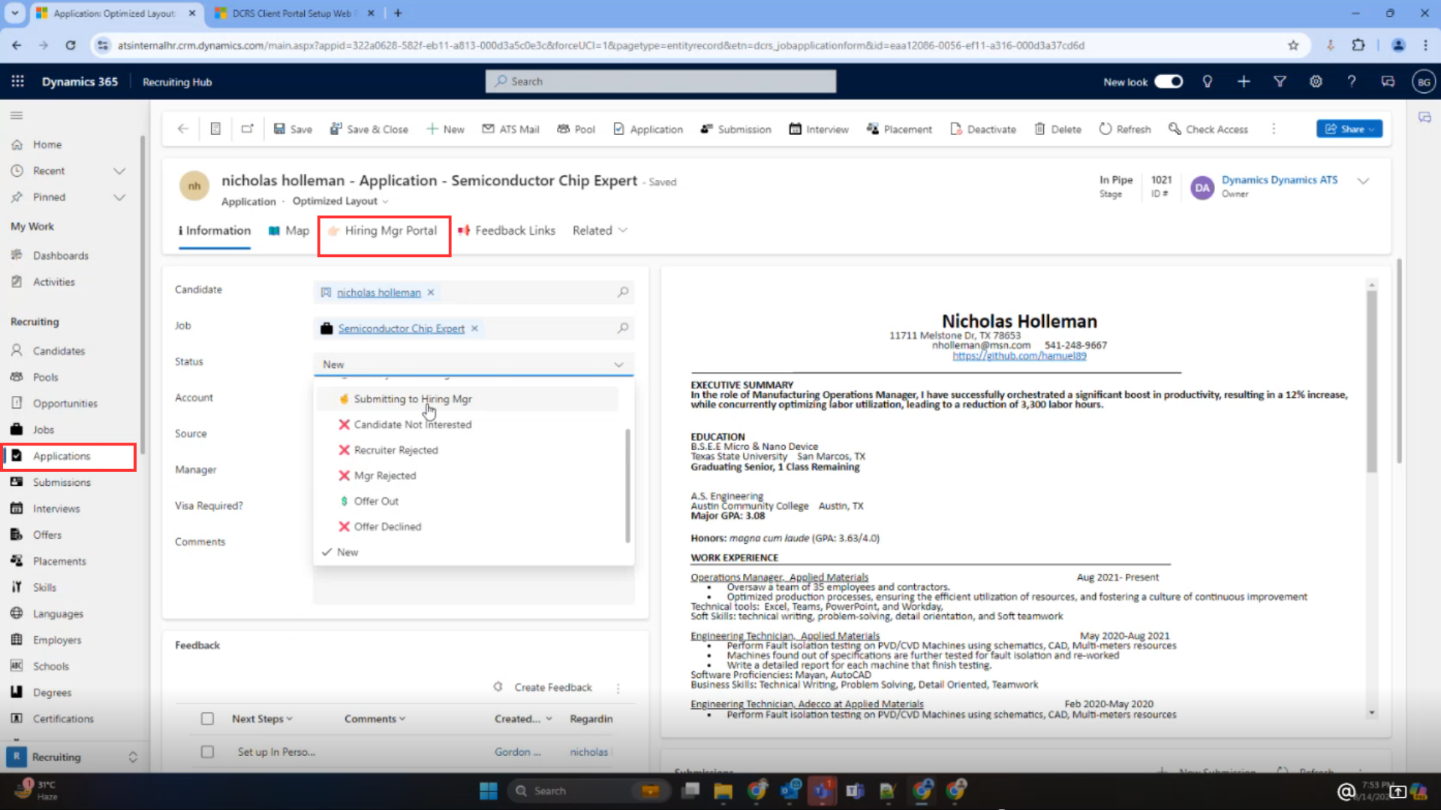This screenshot has width=1441, height=810.
Task: Click the Delete trash icon
Action: (1039, 129)
